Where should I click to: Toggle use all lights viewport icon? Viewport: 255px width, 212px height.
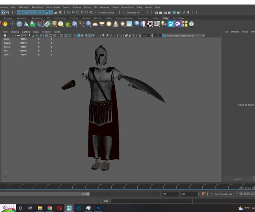click(94, 36)
